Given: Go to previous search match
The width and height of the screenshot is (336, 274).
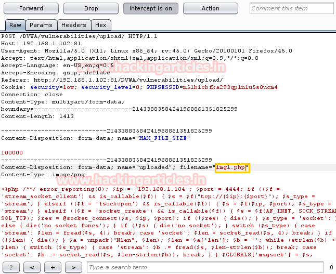Looking at the screenshot, I should (32, 267).
